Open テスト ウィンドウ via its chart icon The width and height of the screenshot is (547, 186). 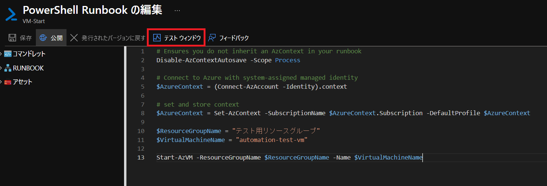[157, 38]
